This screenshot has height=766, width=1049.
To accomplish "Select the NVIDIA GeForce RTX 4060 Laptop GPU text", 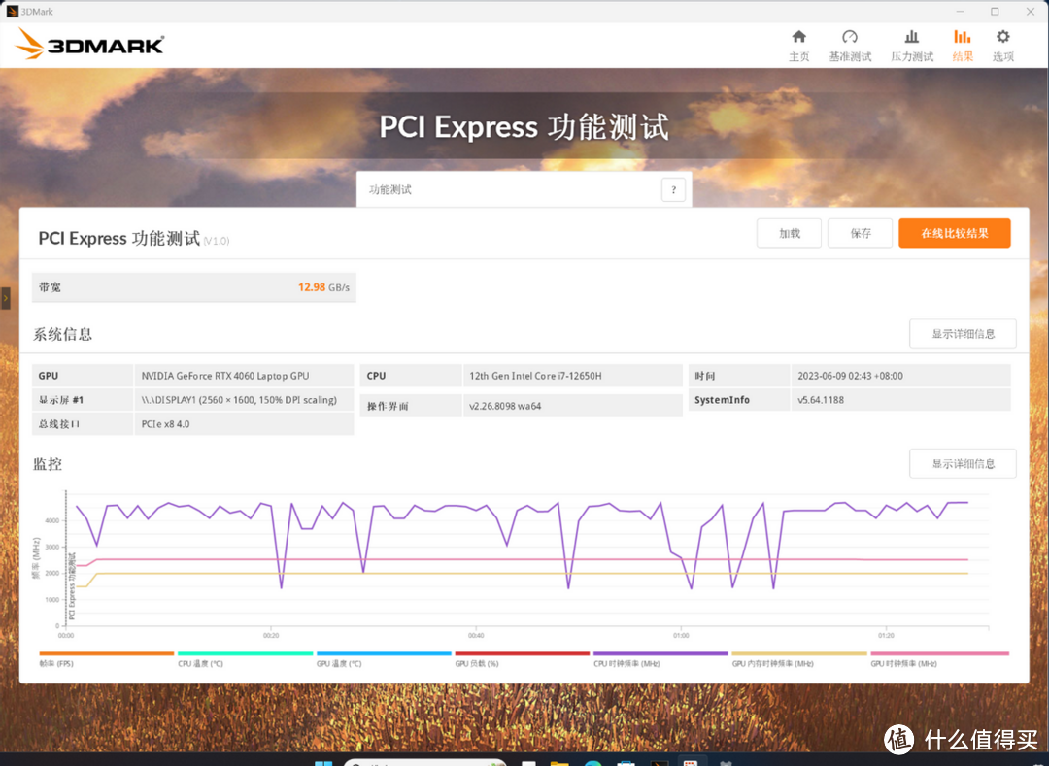I will click(x=224, y=376).
